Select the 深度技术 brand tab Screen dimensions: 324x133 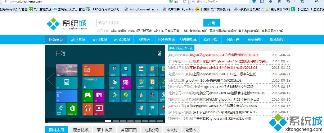81,130
